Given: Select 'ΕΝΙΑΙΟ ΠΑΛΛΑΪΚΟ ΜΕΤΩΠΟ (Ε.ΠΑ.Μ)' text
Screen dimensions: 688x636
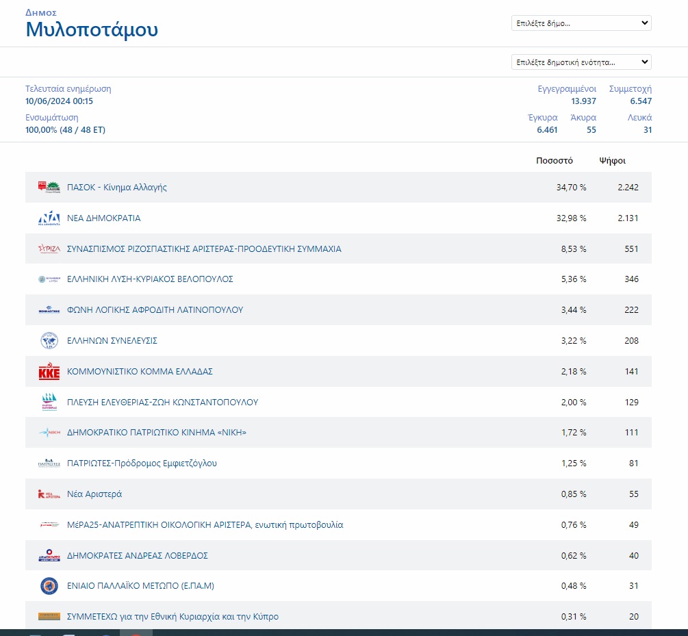Looking at the screenshot, I should point(140,585).
